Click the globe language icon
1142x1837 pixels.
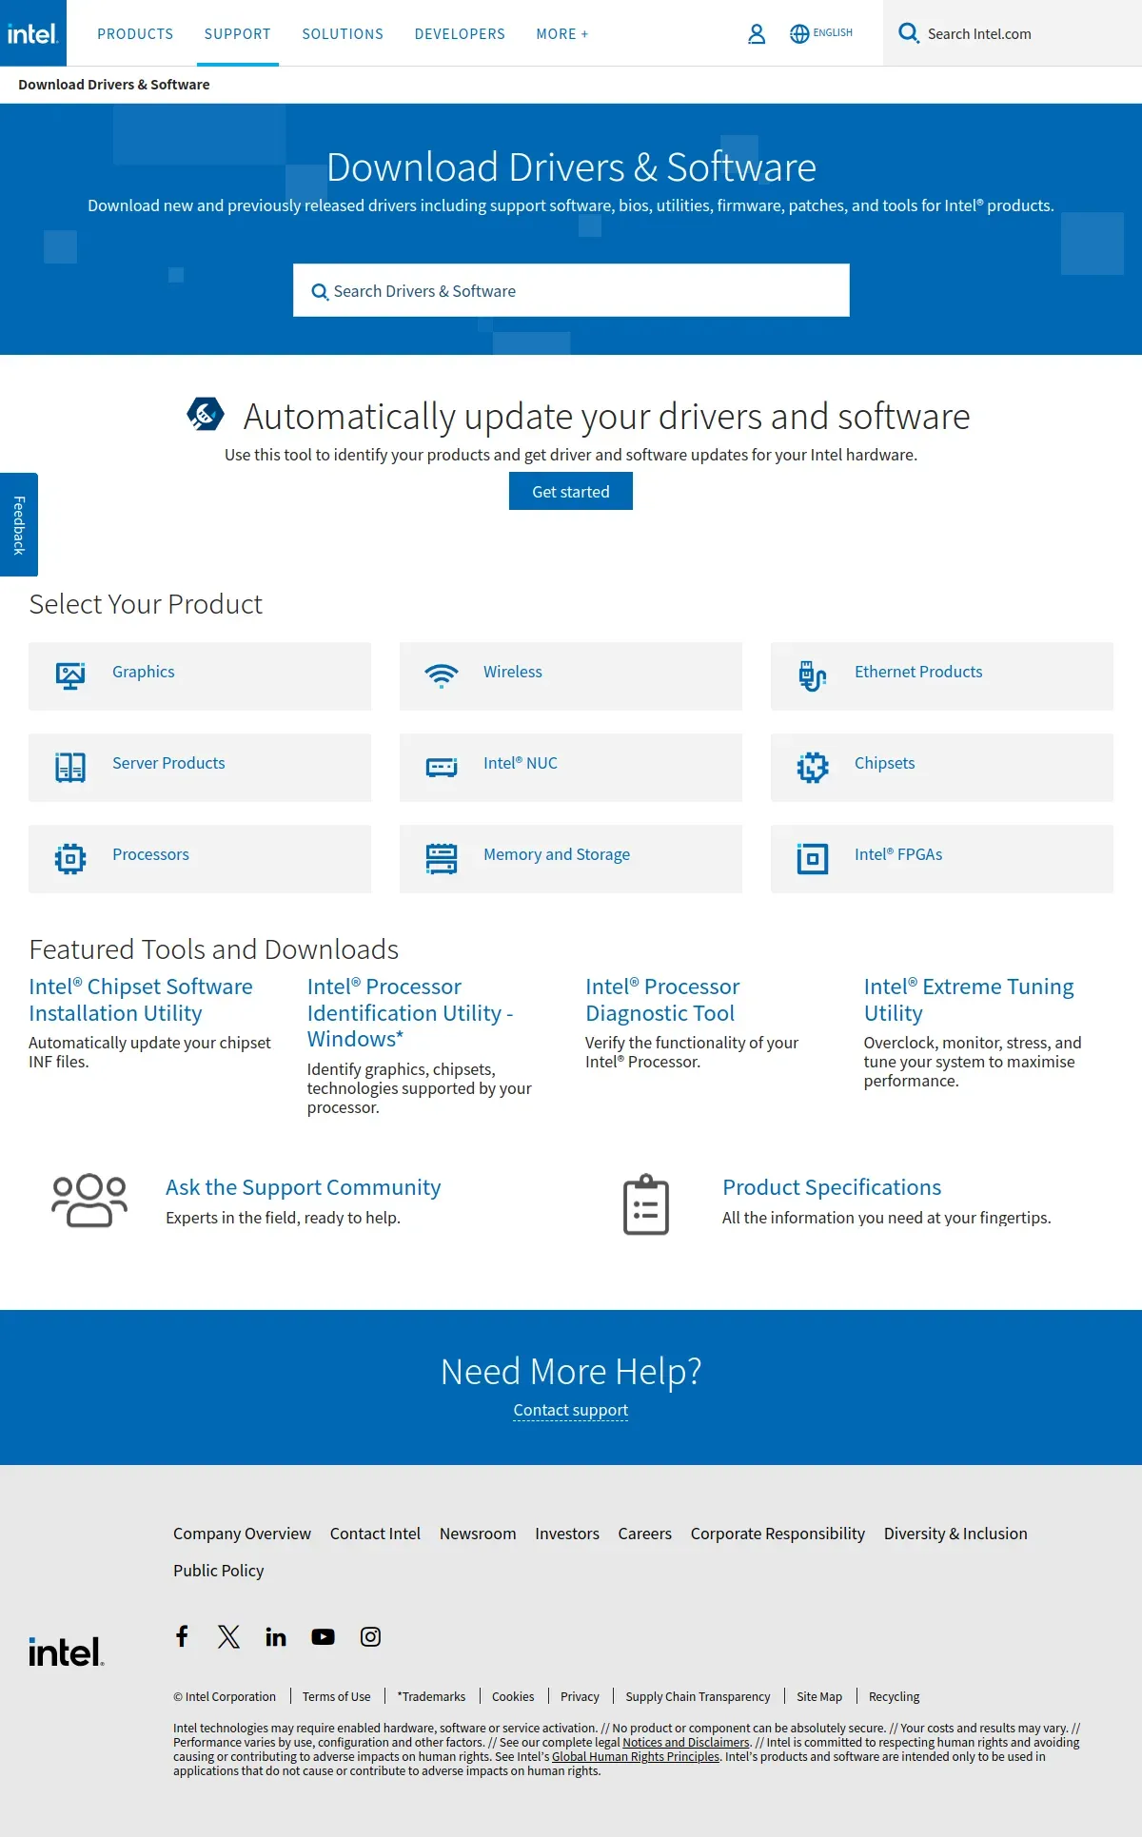pyautogui.click(x=799, y=34)
